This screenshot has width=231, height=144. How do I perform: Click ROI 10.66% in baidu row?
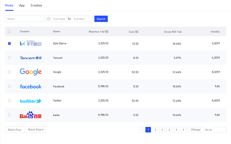point(177,115)
